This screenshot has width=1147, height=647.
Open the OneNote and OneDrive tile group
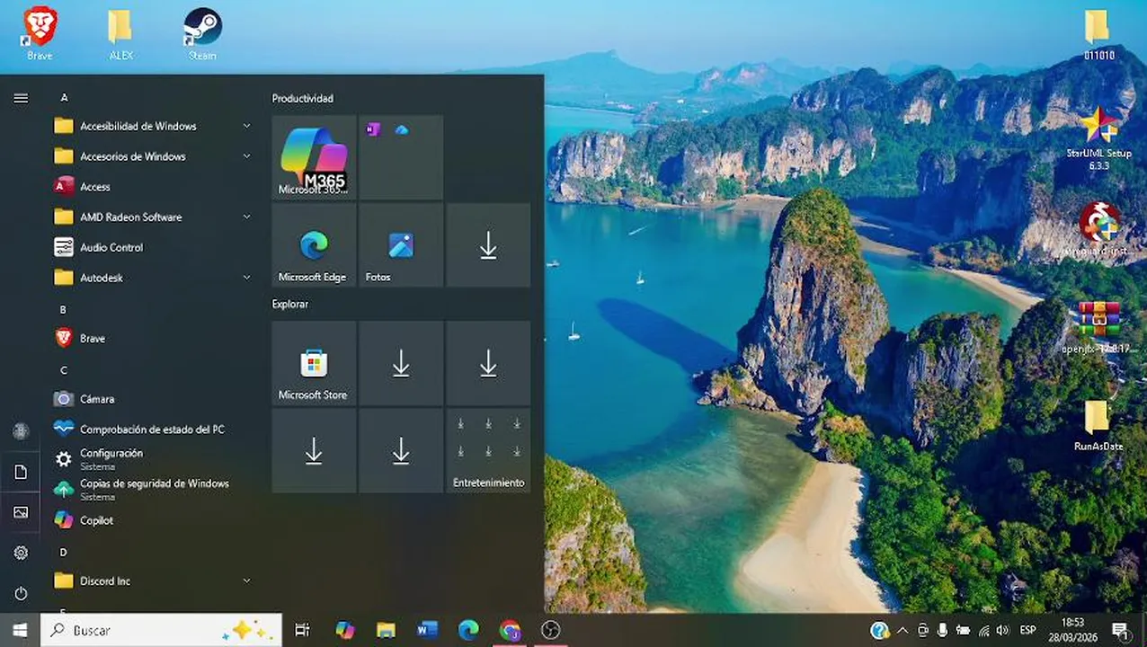(401, 157)
